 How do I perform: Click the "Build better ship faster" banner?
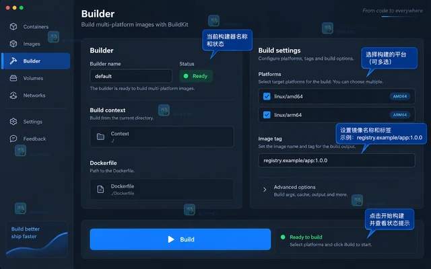point(37,239)
